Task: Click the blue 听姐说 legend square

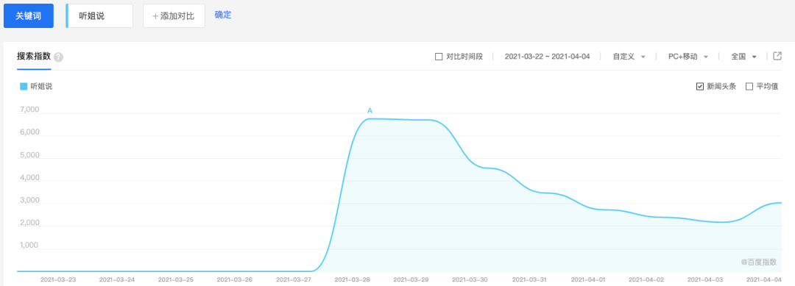Action: [24, 87]
